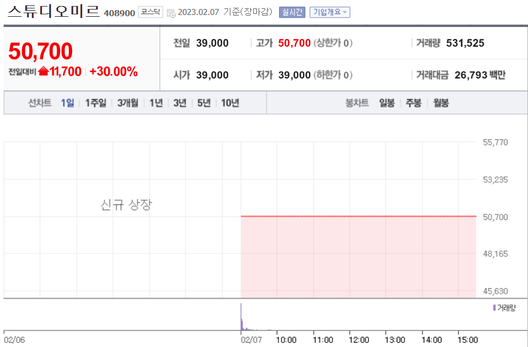
Task: Open the 일봉 daily candle chart
Action: [x=387, y=102]
